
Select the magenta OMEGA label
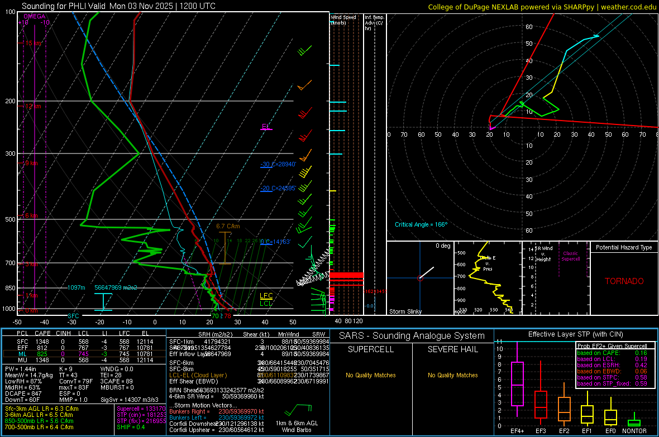35,16
